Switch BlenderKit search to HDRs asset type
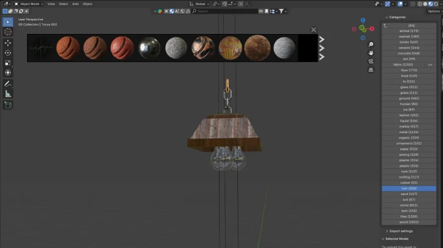 click(x=183, y=11)
